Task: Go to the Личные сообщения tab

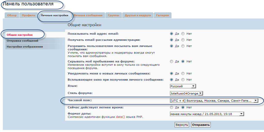Action: tap(88, 15)
